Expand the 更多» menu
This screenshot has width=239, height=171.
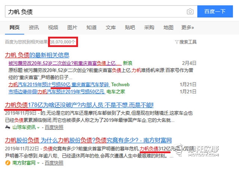tap(187, 27)
